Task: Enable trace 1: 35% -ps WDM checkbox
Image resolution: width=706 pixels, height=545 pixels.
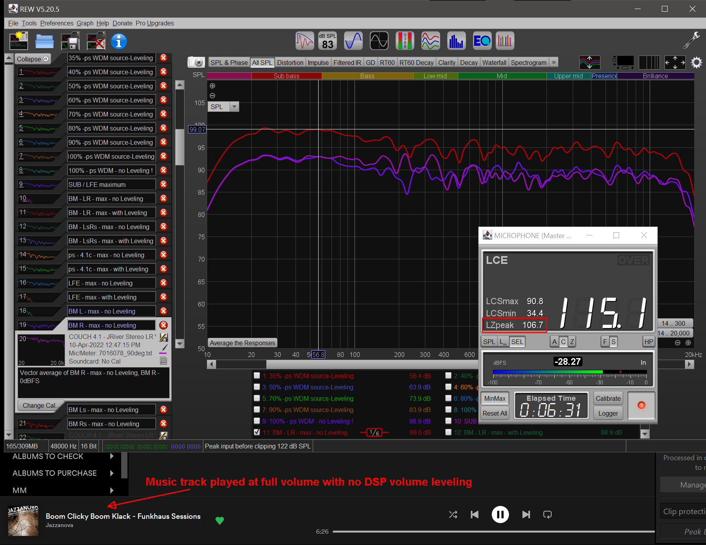Action: click(x=257, y=375)
